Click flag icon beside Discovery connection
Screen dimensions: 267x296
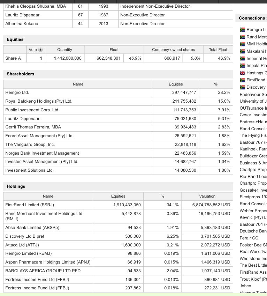[242, 87]
